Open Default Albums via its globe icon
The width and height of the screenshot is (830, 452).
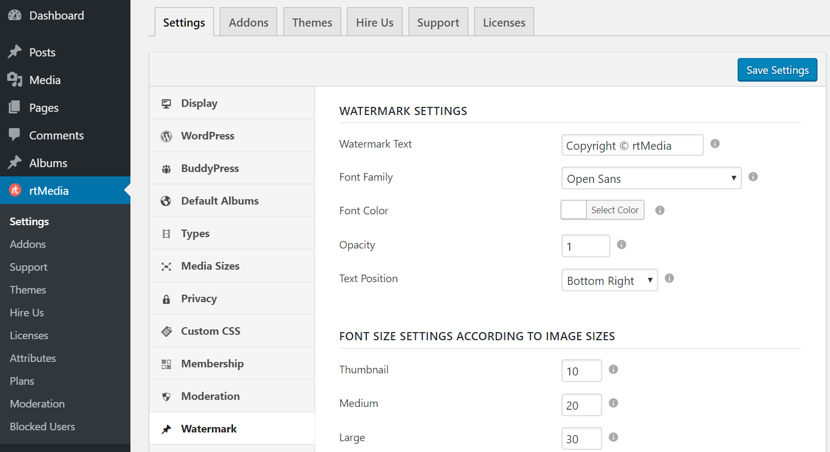tap(166, 200)
